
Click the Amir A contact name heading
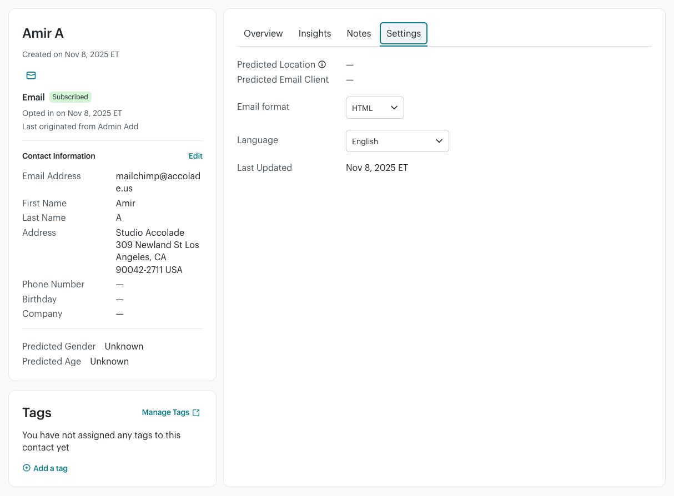[x=43, y=33]
